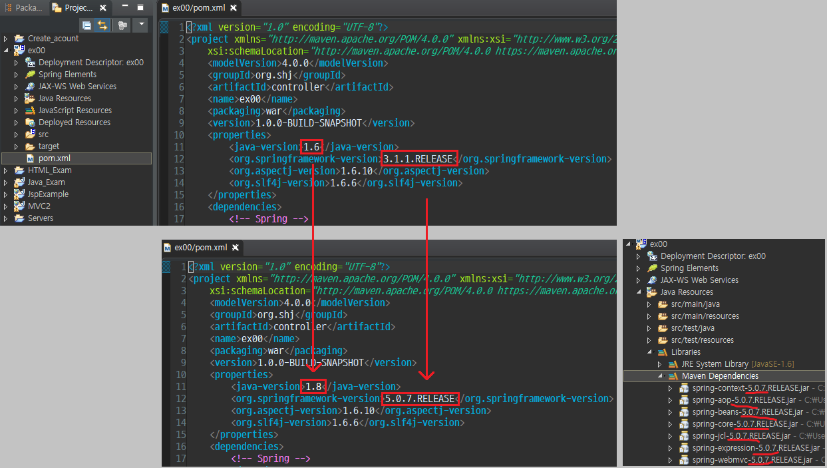Click the working set filter toolbar icon

tap(122, 25)
